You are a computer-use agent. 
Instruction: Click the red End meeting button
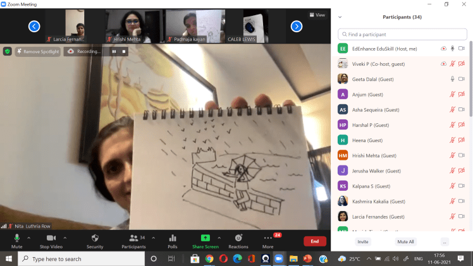[x=314, y=241]
